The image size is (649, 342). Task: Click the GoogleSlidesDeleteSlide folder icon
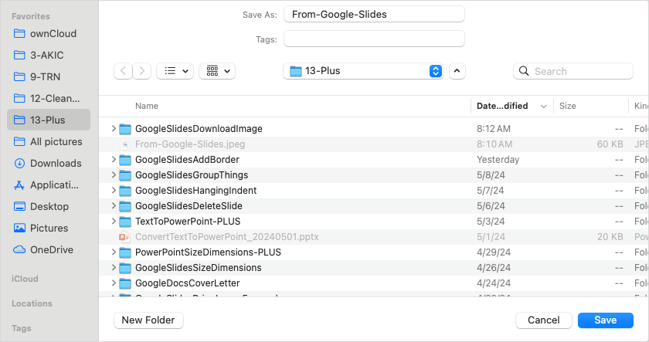(x=125, y=206)
